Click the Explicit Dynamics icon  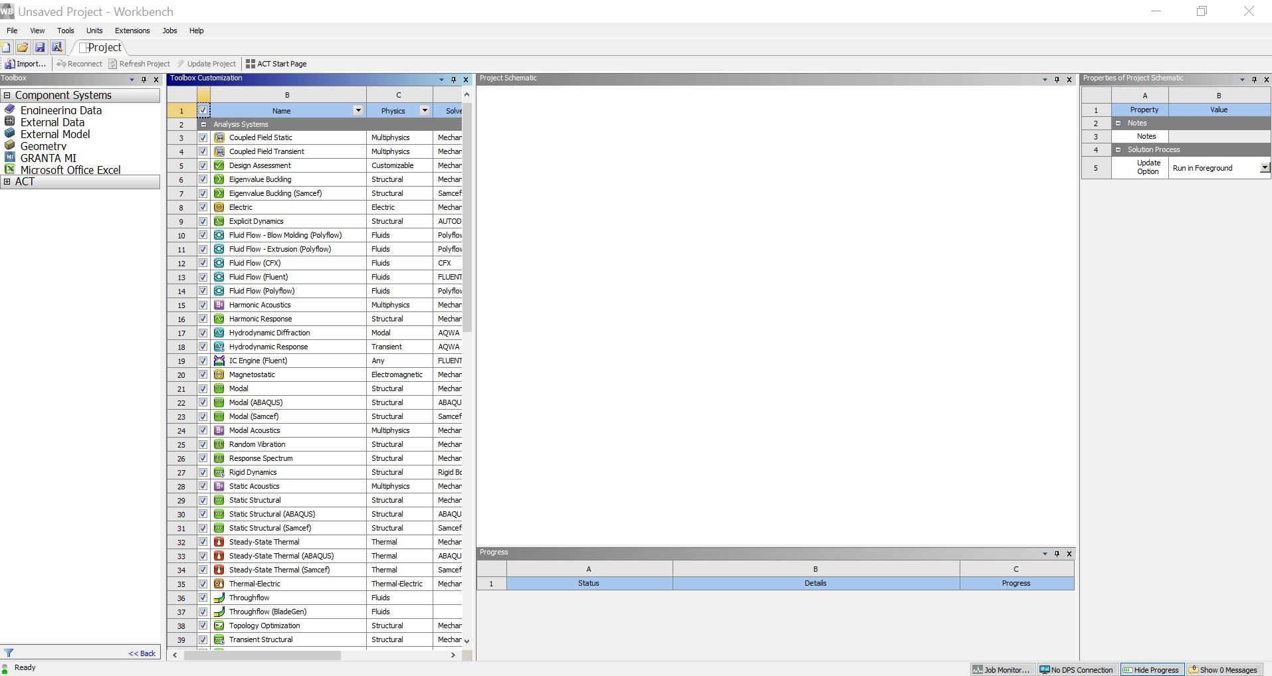tap(219, 221)
